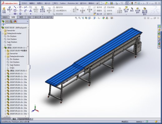
Task: Open the 视图(V) View menu
Action: [40, 3]
